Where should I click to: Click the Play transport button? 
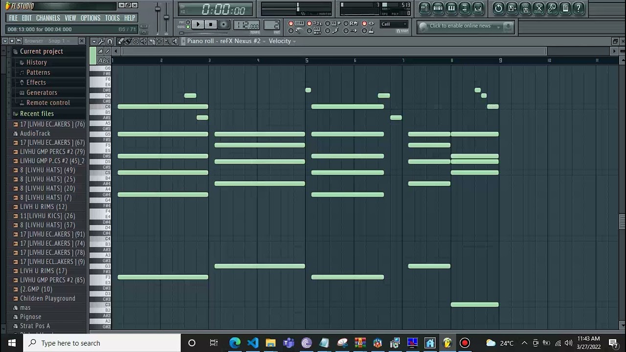198,24
